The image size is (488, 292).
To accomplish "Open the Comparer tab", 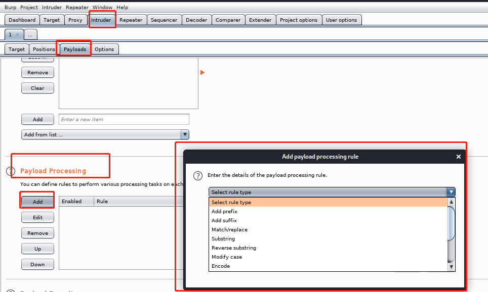I will tap(228, 20).
